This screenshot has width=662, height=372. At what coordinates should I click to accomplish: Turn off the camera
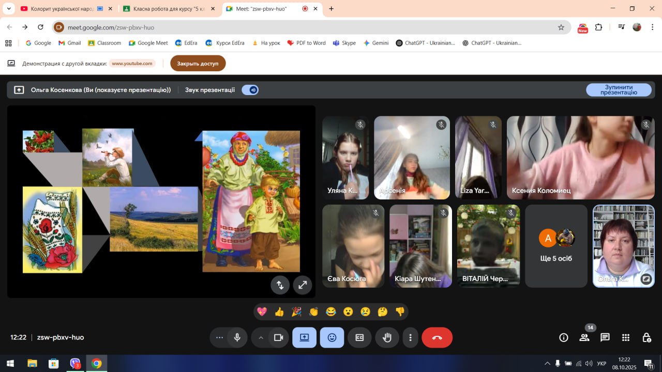pos(279,338)
